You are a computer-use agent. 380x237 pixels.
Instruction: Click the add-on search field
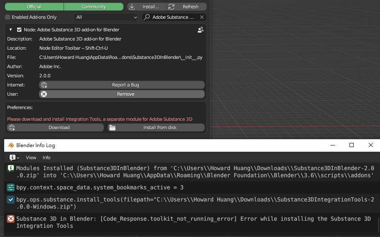(174, 17)
